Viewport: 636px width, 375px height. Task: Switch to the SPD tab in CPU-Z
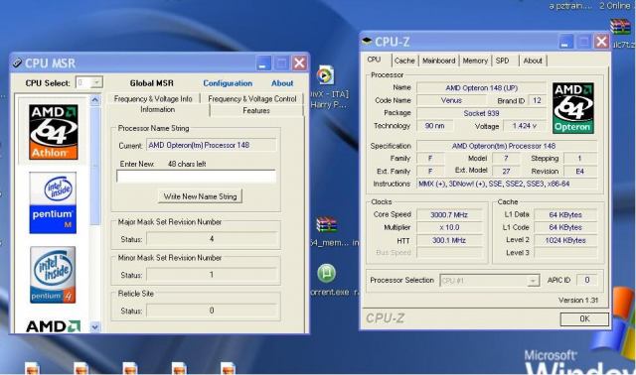[x=502, y=61]
